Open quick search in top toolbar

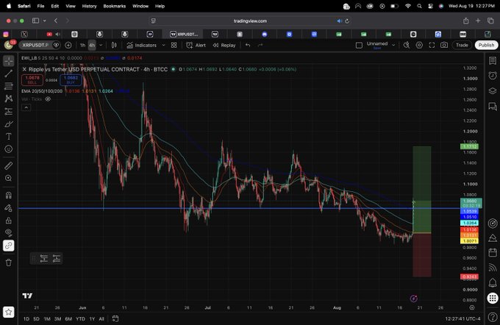407,46
